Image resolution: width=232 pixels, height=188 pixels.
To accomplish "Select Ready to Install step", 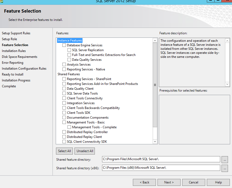I will (x=13, y=74).
